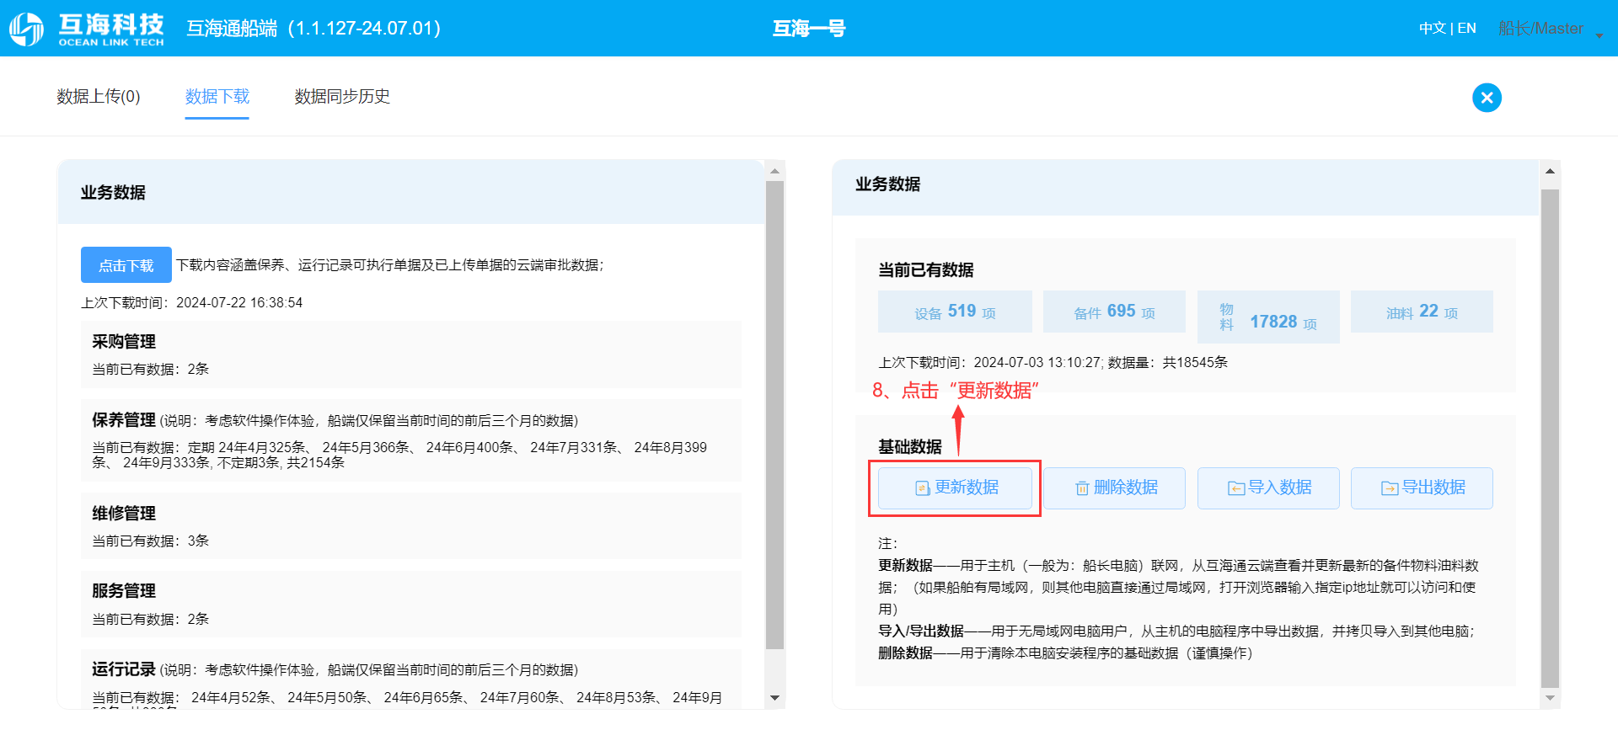Click the Ocean Link Tech logo icon
This screenshot has width=1618, height=730.
tap(26, 29)
